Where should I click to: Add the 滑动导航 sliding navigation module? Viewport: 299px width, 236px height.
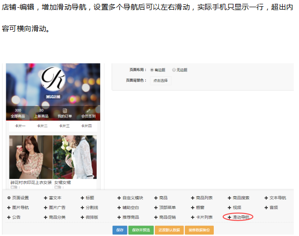point(238,217)
